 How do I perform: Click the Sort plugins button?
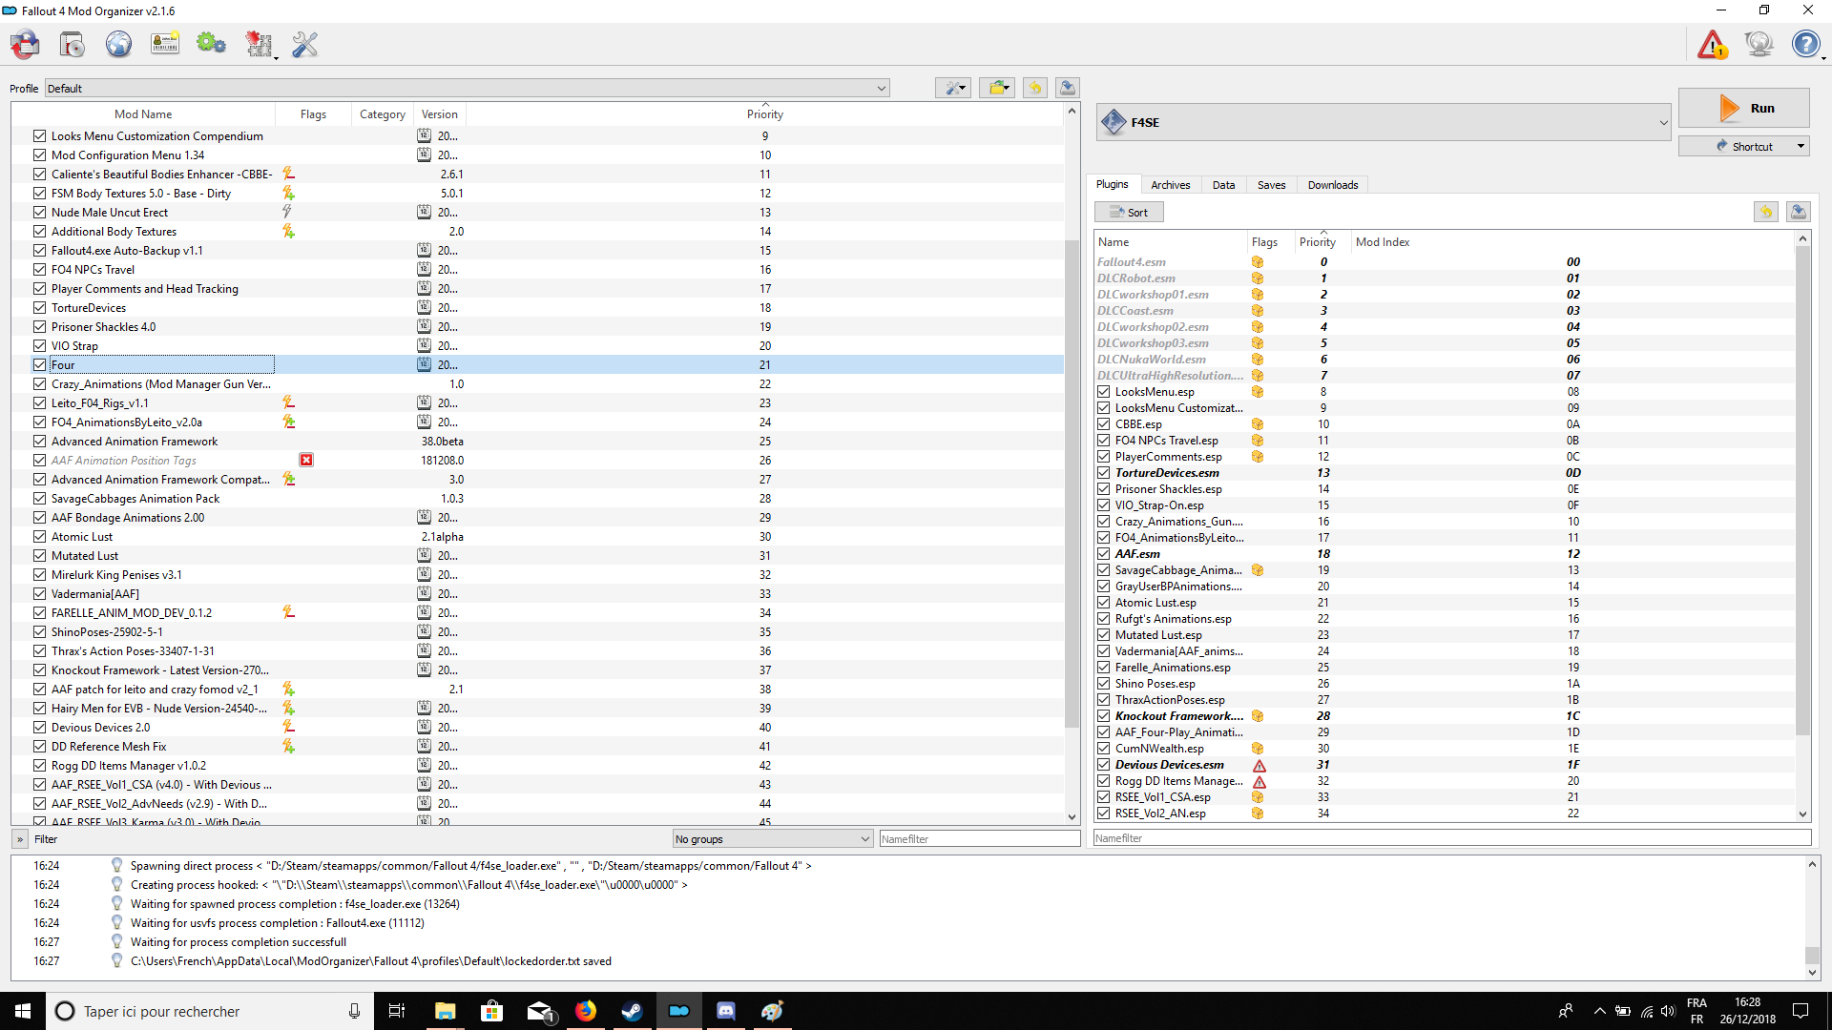pyautogui.click(x=1129, y=212)
